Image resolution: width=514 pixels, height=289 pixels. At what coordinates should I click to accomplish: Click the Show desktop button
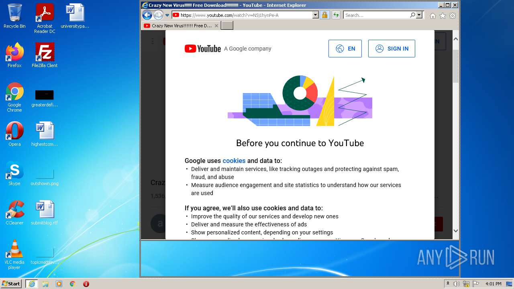pos(509,284)
